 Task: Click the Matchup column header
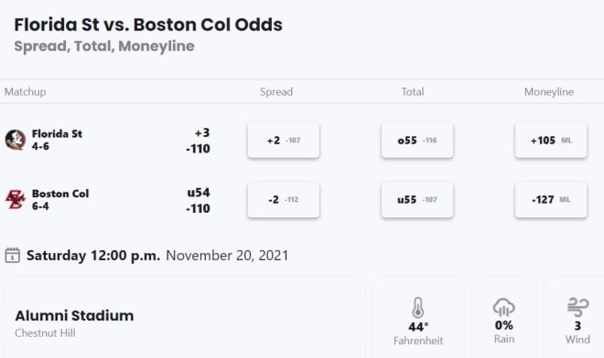pyautogui.click(x=25, y=92)
